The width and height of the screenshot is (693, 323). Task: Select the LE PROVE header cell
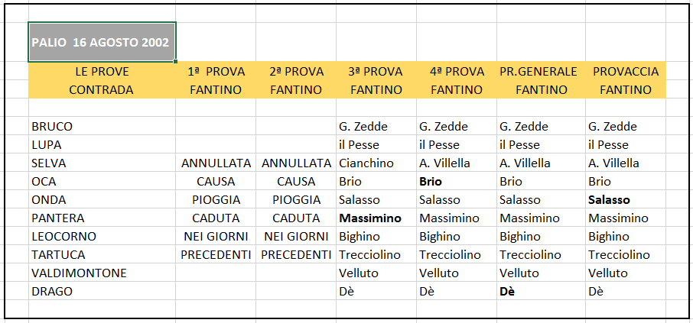tap(102, 71)
